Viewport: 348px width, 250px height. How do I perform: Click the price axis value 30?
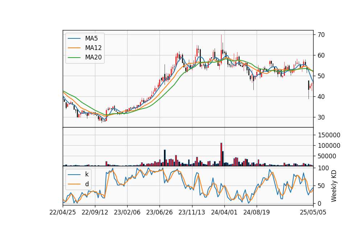321,117
